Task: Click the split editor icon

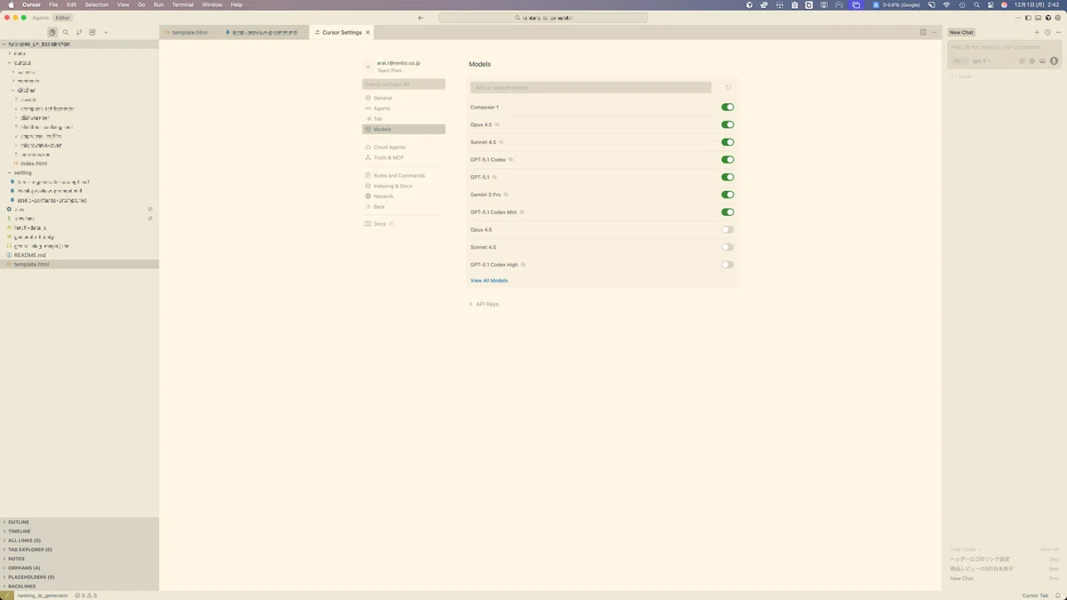Action: click(x=923, y=32)
